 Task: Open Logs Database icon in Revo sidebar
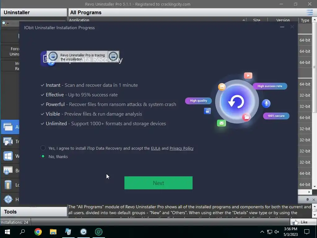click(8, 185)
